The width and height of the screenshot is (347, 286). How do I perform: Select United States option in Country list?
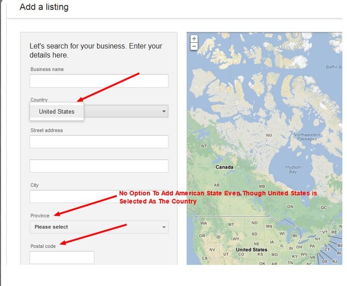57,111
